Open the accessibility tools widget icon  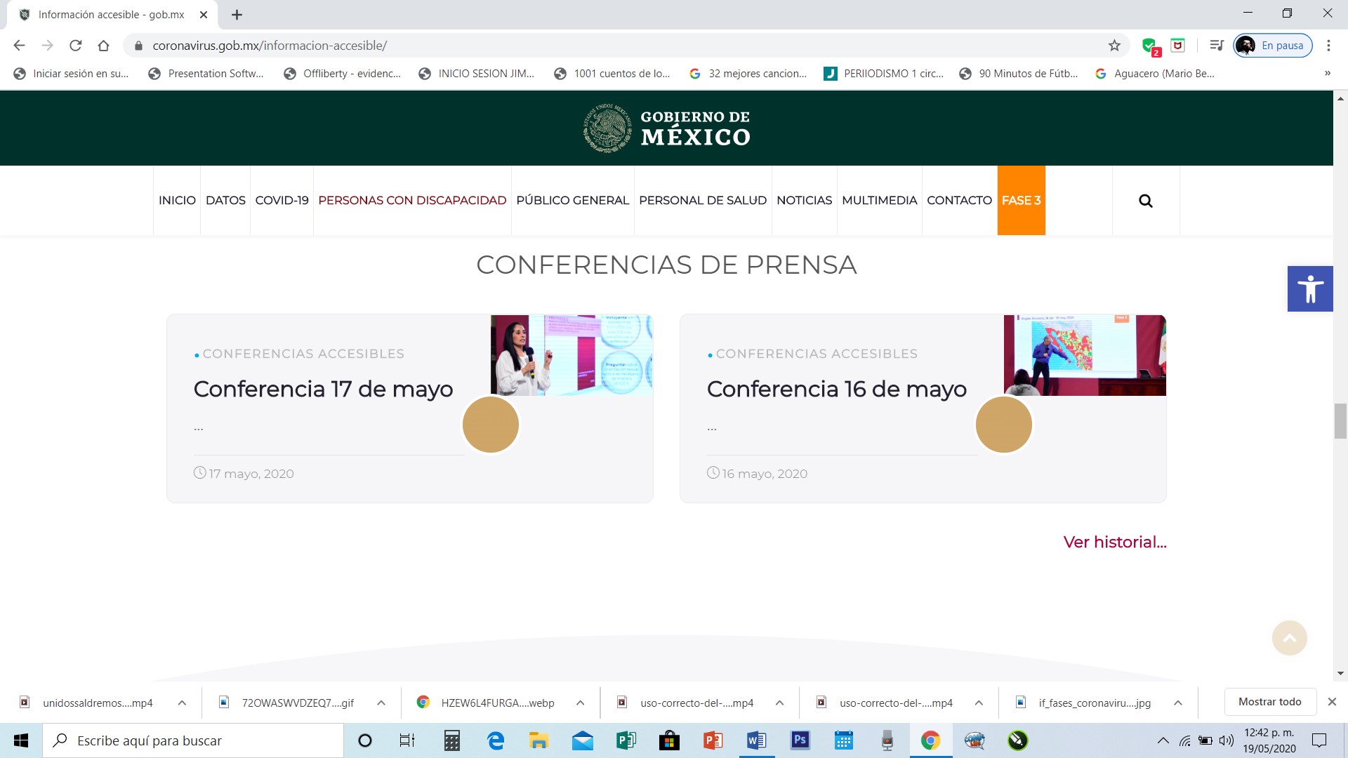coord(1310,288)
